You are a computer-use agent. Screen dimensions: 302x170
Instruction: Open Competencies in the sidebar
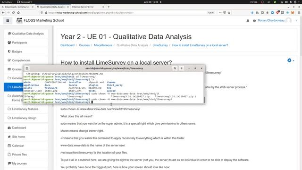pos(26,60)
